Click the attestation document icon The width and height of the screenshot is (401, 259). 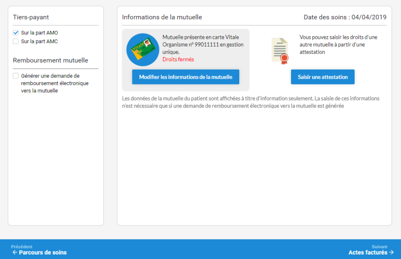[280, 51]
